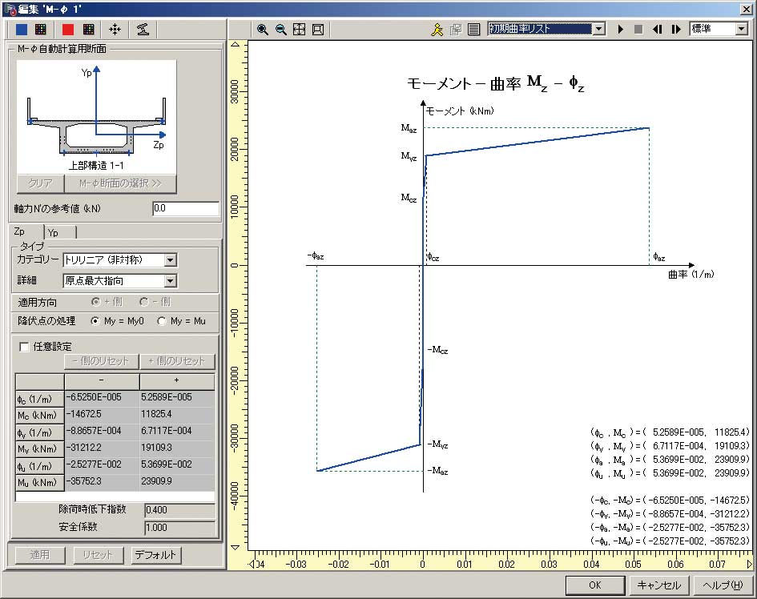Step forward with the next-frame button
Viewport: 757px width, 599px height.
coord(676,30)
